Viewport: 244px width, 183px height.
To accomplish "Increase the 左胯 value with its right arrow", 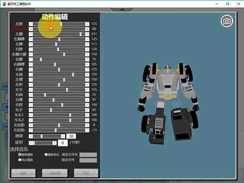I will 87,24.
